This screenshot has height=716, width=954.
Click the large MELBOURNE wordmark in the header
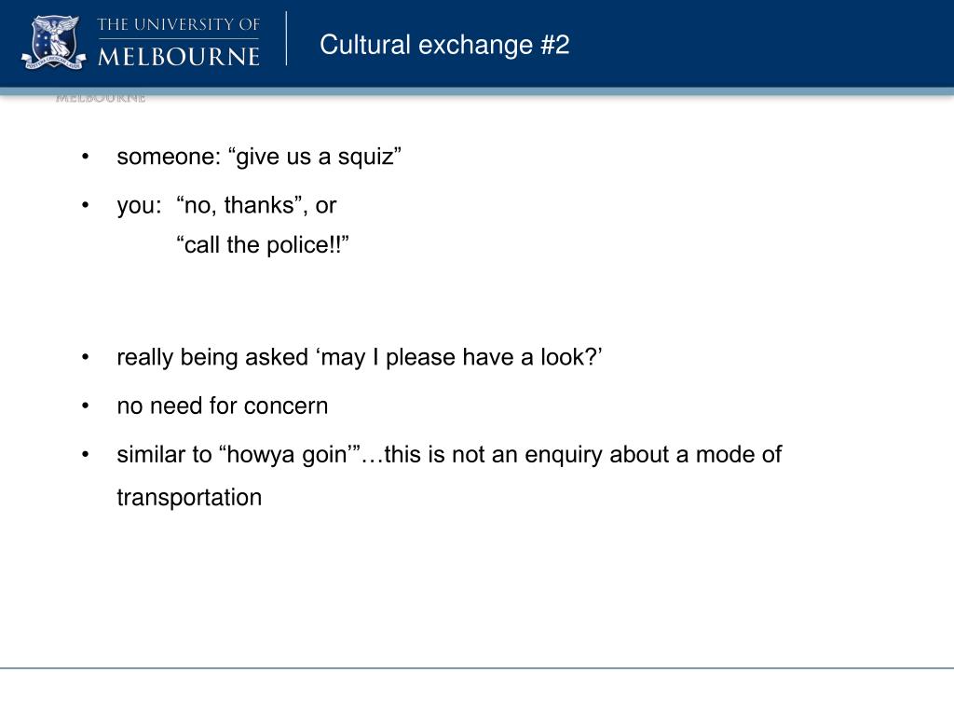tap(178, 57)
